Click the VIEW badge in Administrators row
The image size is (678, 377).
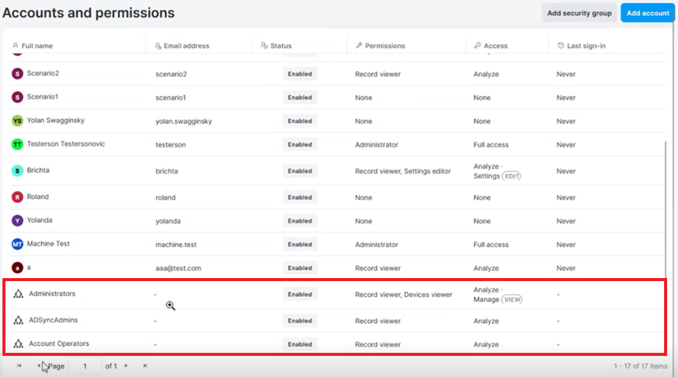(x=512, y=299)
